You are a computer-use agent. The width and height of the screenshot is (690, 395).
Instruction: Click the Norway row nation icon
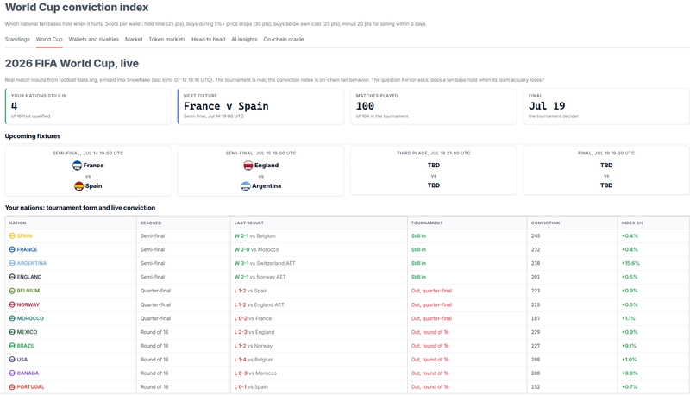click(12, 304)
